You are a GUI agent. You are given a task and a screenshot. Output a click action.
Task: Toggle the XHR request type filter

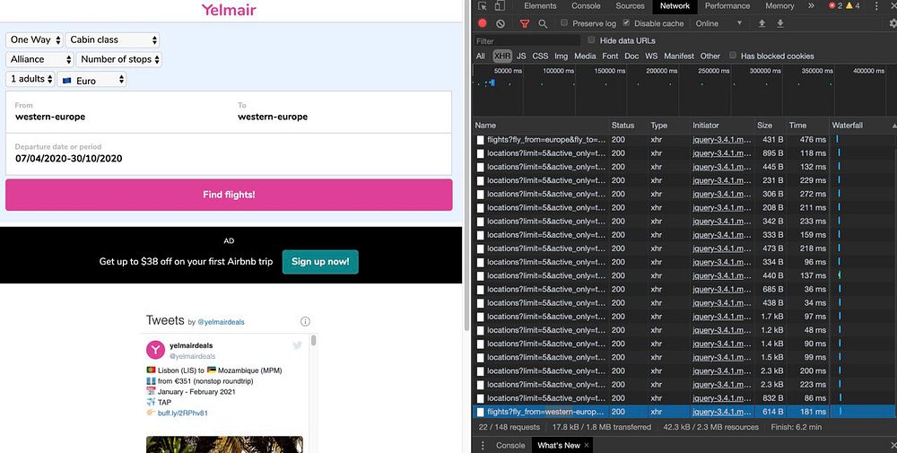pyautogui.click(x=502, y=56)
